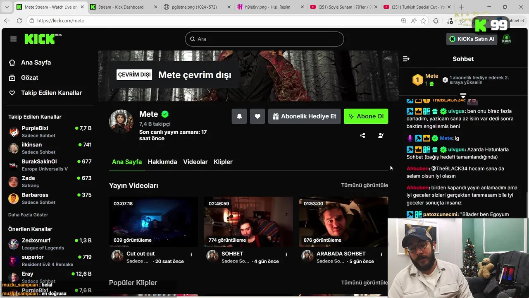Click the report user icon
The image size is (529, 298).
(381, 135)
